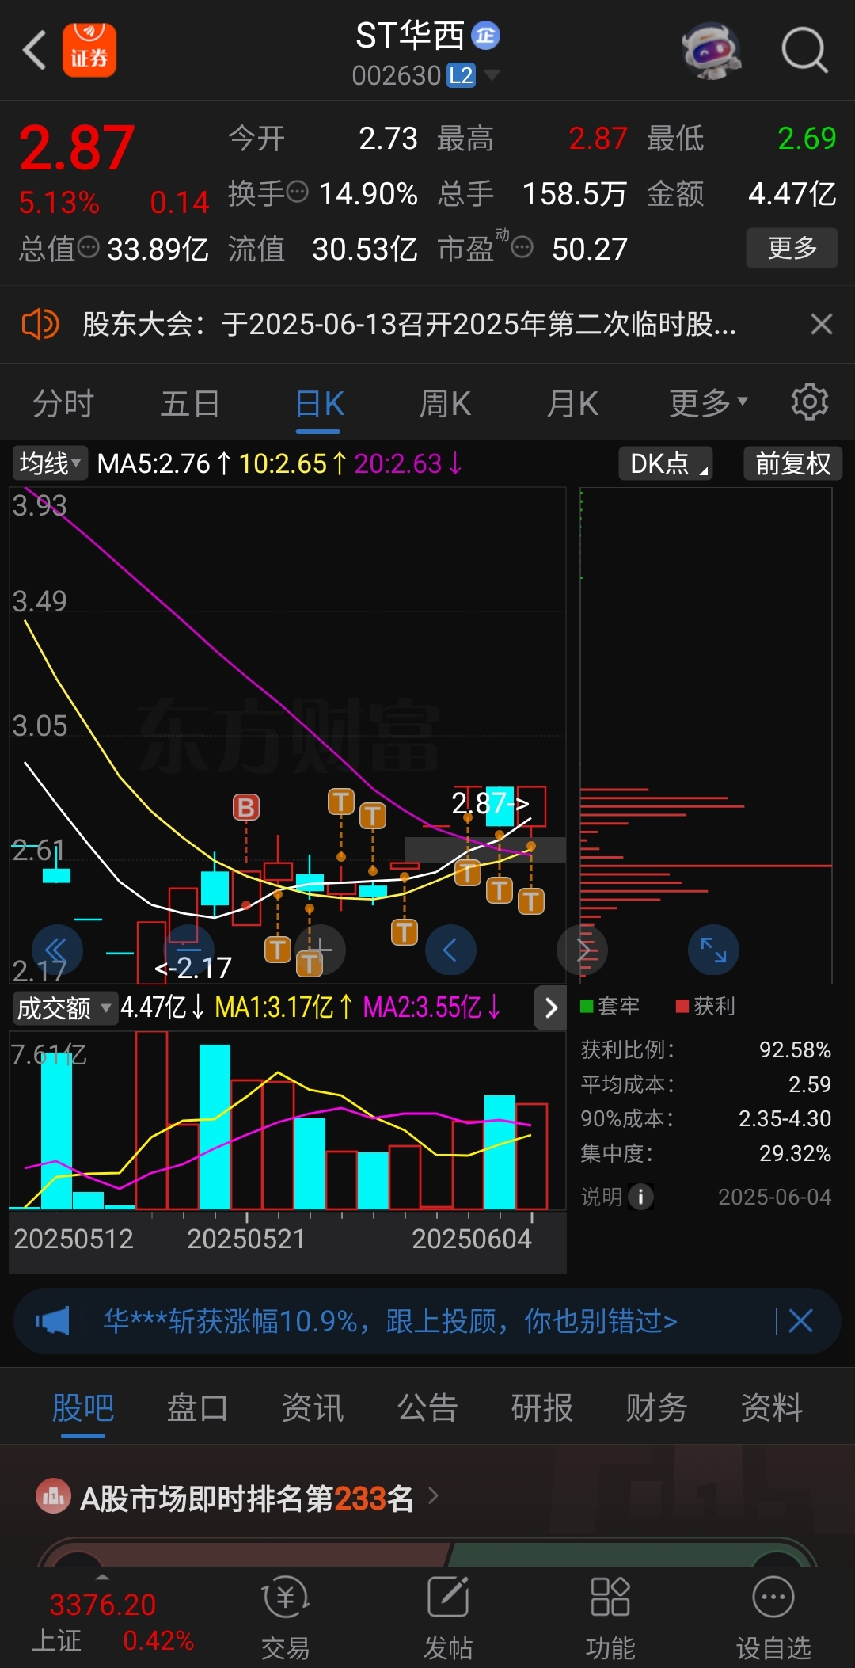Switch to the 公告 tab
Viewport: 855px width, 1668px height.
427,1407
